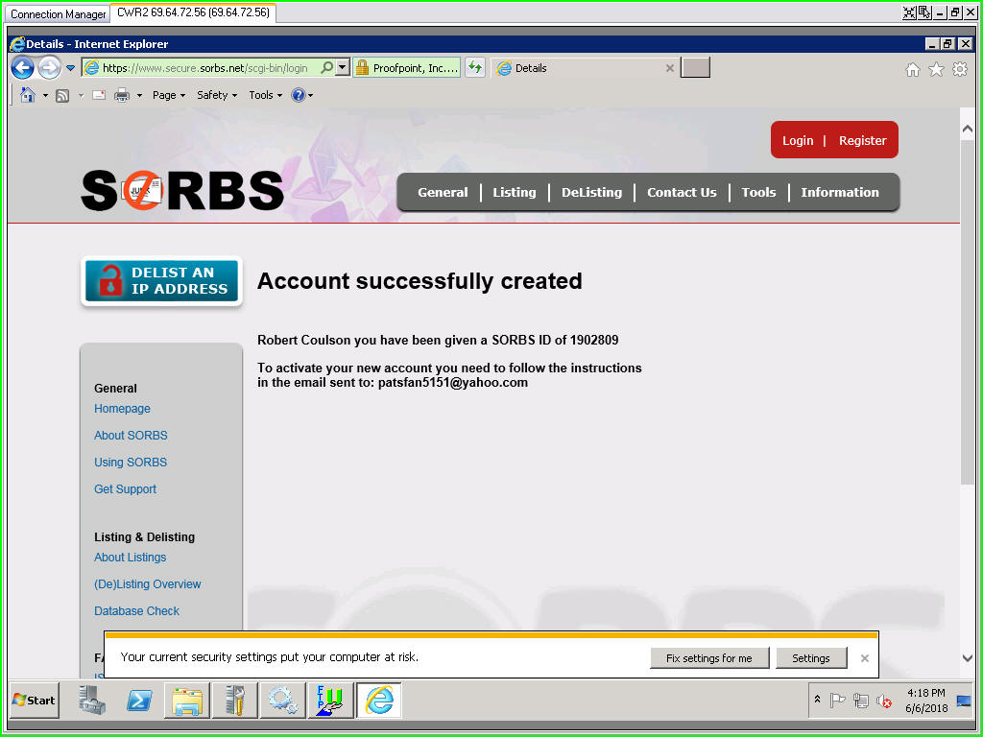This screenshot has height=737, width=983.
Task: Click the Proofpoint, Inc. security lock badge
Action: coord(406,68)
